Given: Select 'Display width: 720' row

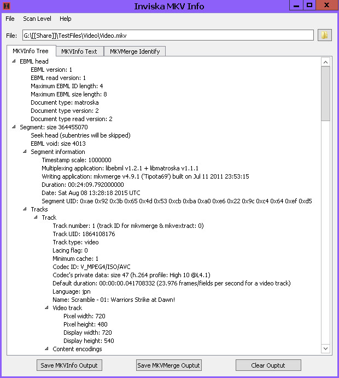Looking at the screenshot, I should (x=87, y=333).
